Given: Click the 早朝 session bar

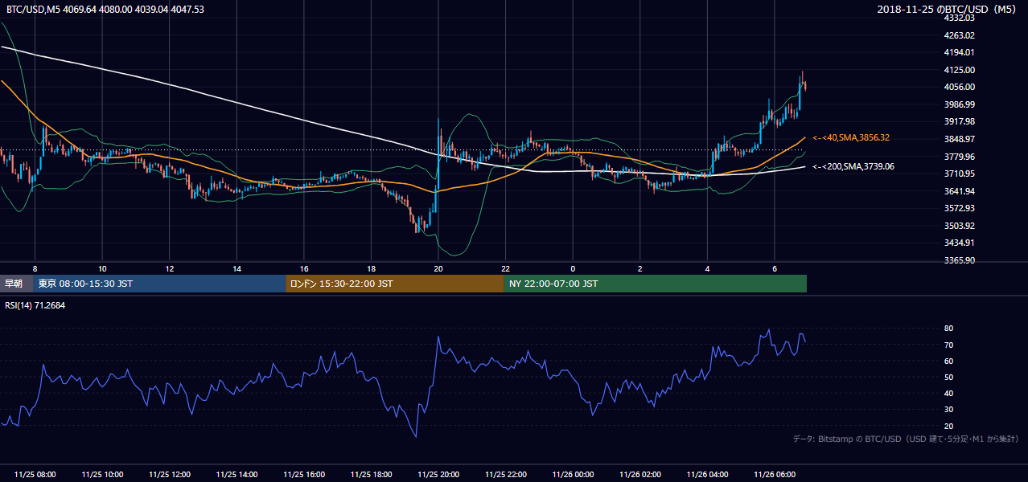Looking at the screenshot, I should (x=14, y=284).
